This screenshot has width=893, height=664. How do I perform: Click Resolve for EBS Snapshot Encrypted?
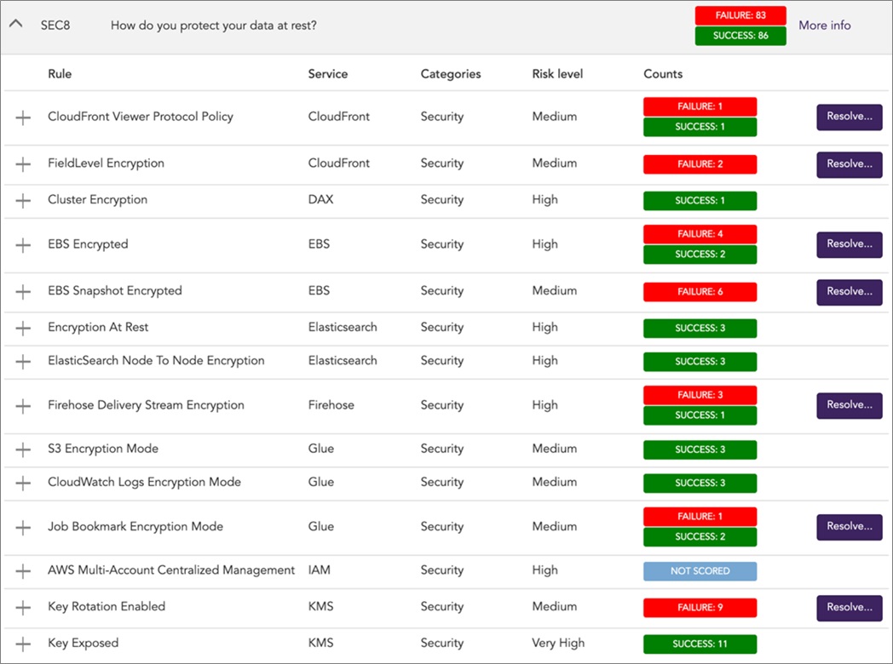click(850, 292)
